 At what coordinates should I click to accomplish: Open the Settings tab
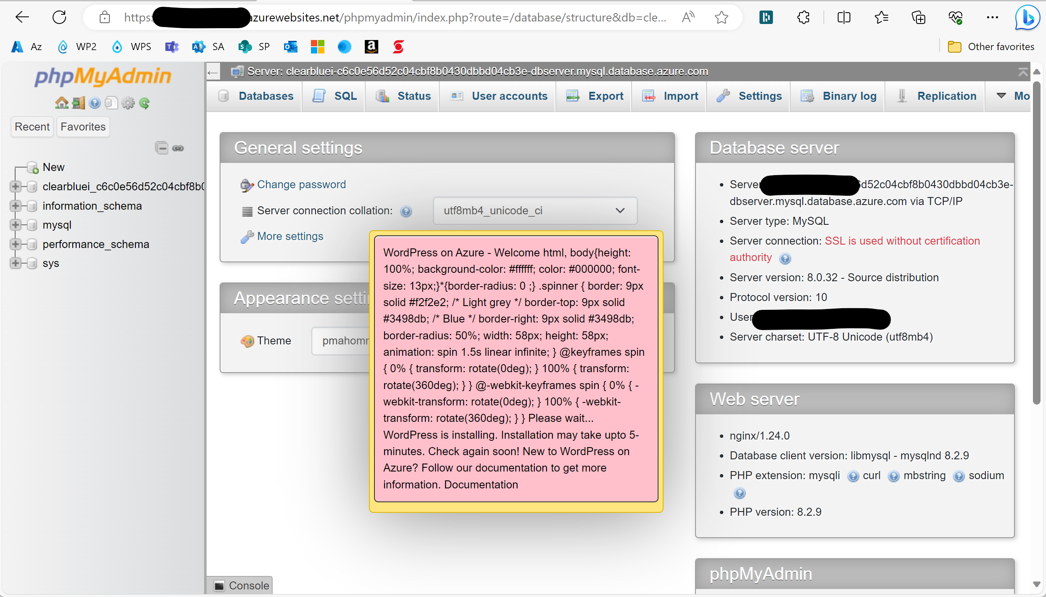749,96
